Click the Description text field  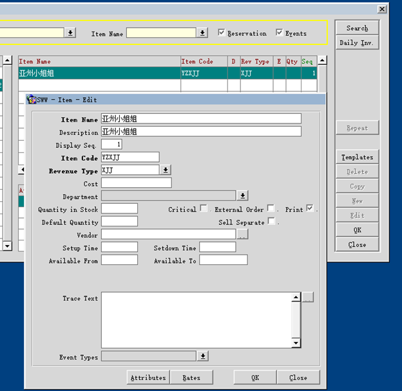point(201,132)
